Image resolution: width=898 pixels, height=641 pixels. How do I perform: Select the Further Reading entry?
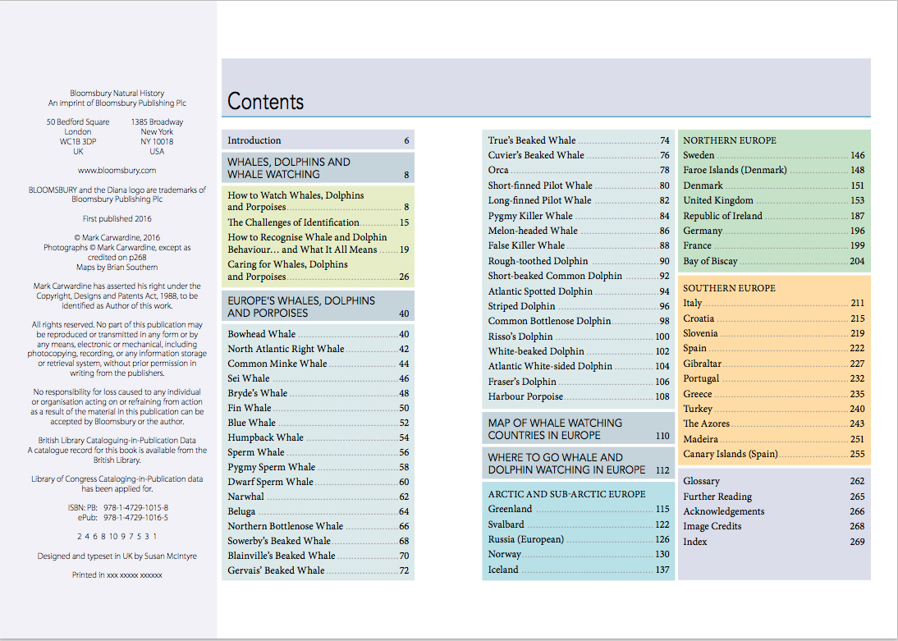click(x=774, y=497)
